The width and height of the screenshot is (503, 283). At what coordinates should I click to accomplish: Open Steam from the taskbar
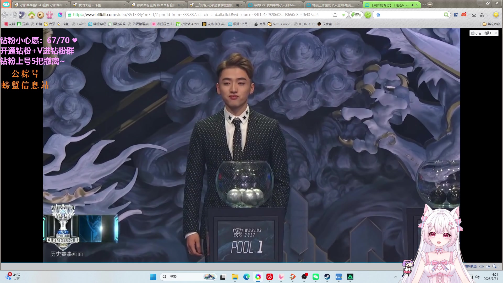327,277
